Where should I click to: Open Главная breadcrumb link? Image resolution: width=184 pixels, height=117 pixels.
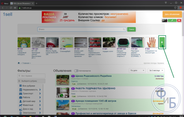26,63
